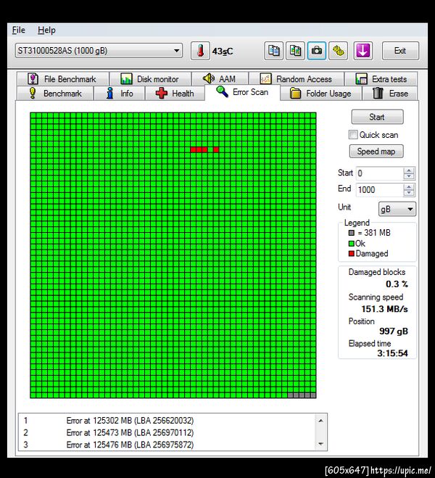
Task: Open the Help menu
Action: point(46,30)
